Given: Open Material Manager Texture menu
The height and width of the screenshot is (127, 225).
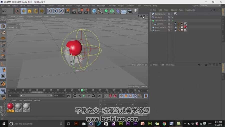Looking at the screenshot, I should click(x=37, y=100).
